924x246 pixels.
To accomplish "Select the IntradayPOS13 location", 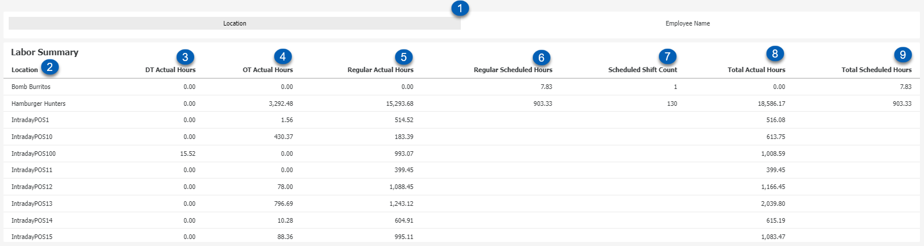I will point(32,204).
